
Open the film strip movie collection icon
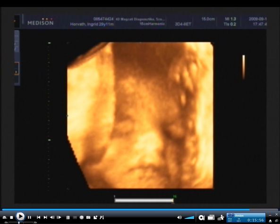click(x=211, y=217)
